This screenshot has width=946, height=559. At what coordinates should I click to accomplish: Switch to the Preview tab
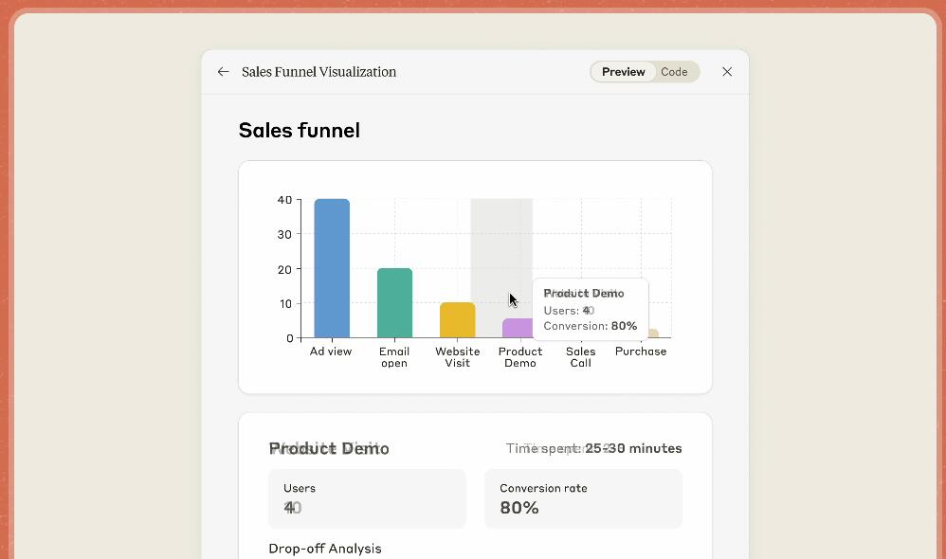pyautogui.click(x=623, y=72)
